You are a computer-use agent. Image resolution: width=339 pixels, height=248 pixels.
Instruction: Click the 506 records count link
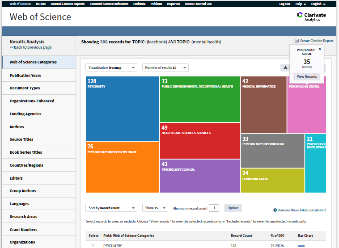(104, 42)
